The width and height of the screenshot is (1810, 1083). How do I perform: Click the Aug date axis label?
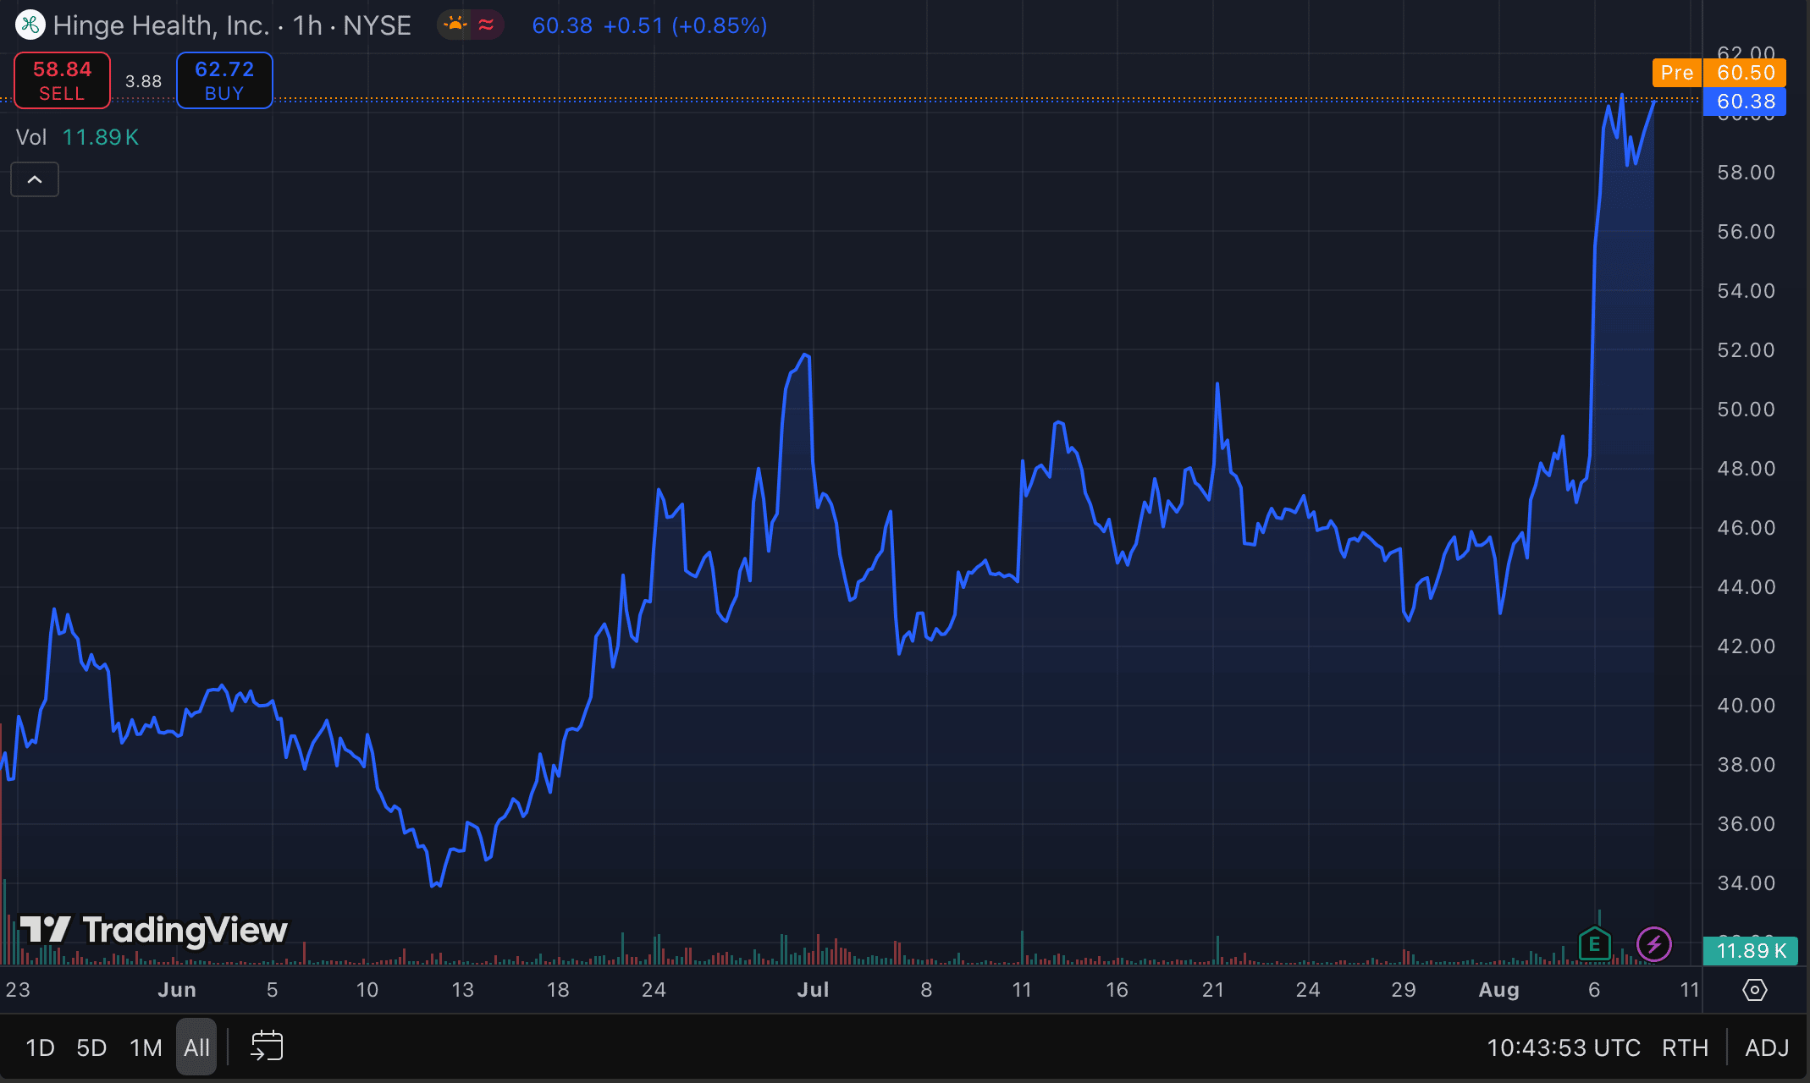point(1498,990)
